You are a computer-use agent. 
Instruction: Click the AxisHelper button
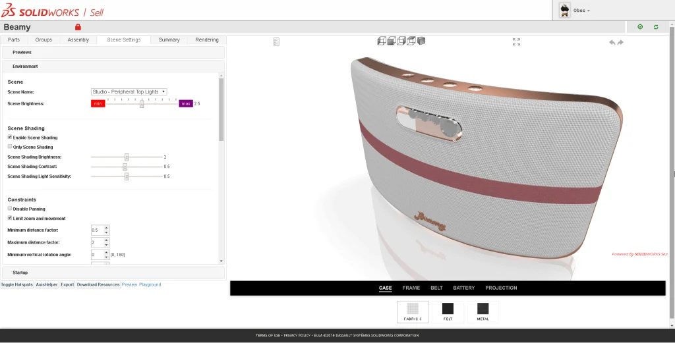tap(47, 284)
